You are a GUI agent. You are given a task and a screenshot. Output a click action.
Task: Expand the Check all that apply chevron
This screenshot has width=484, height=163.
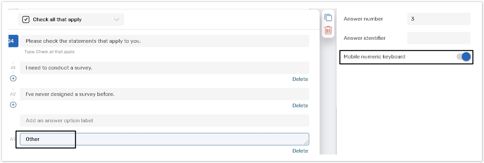tap(116, 20)
